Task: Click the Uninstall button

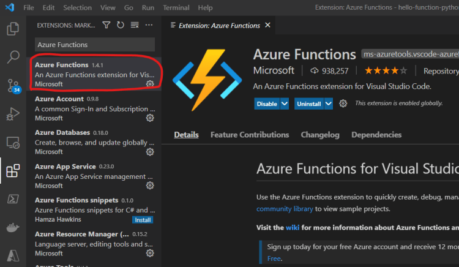Action: coord(309,103)
